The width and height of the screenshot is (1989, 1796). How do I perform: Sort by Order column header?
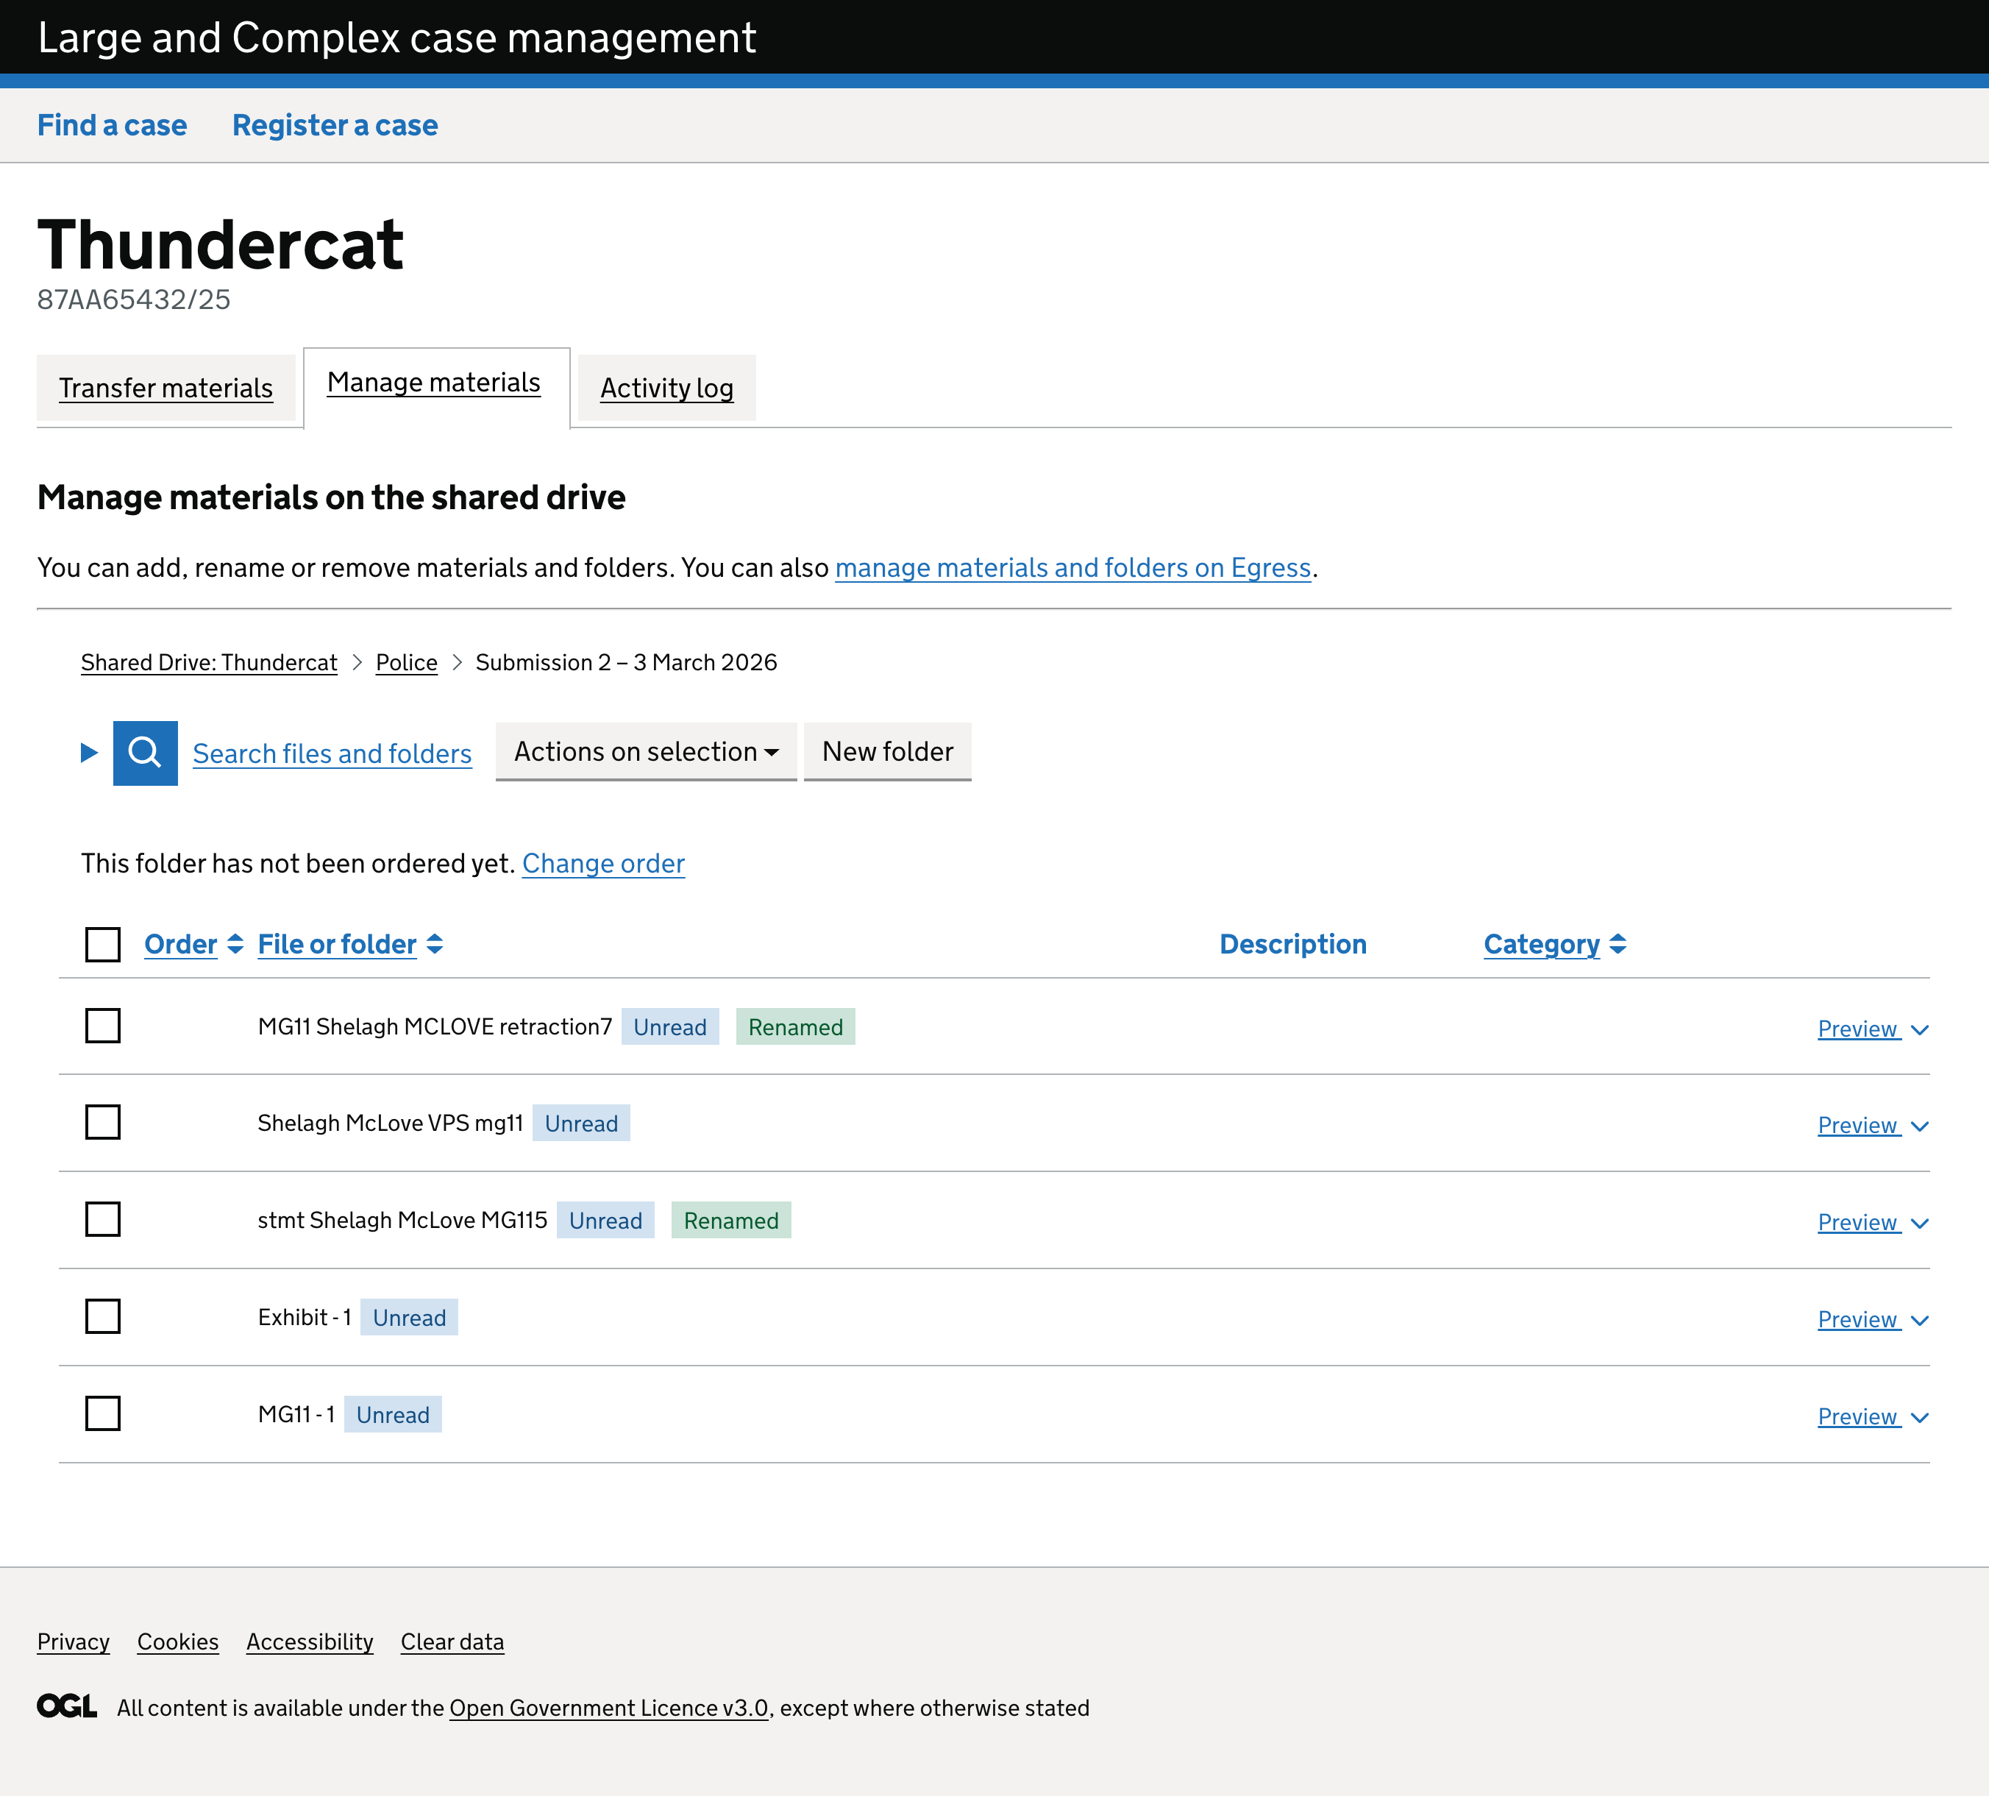pyautogui.click(x=180, y=945)
